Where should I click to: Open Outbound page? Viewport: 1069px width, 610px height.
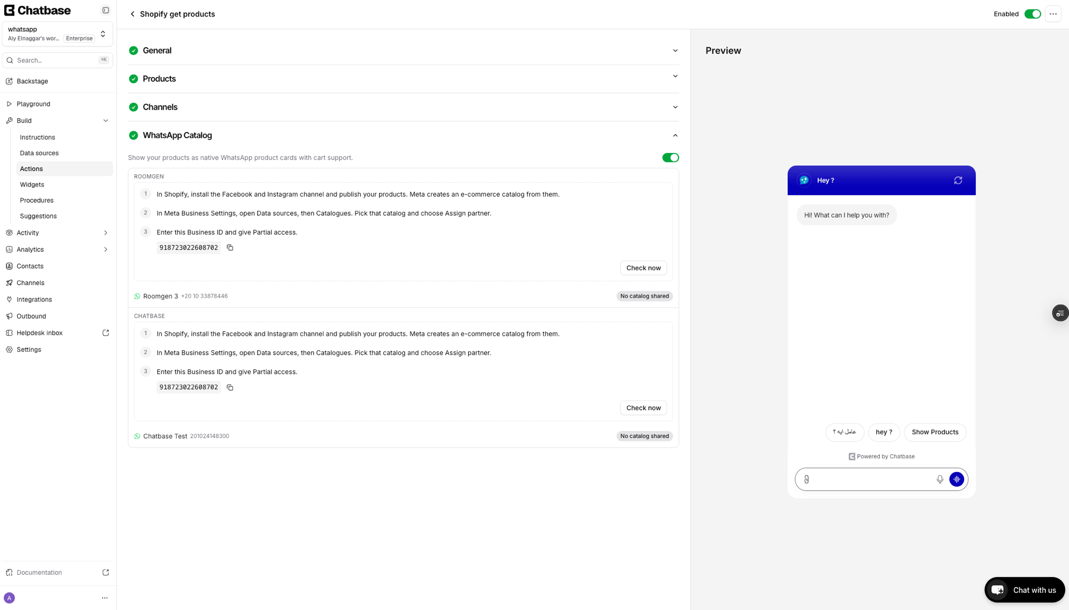[58, 316]
